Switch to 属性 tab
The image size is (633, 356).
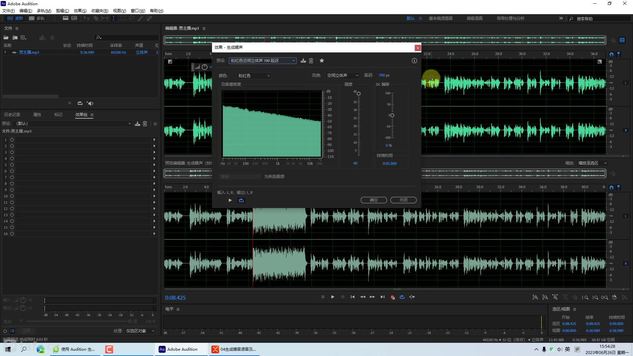click(x=37, y=115)
